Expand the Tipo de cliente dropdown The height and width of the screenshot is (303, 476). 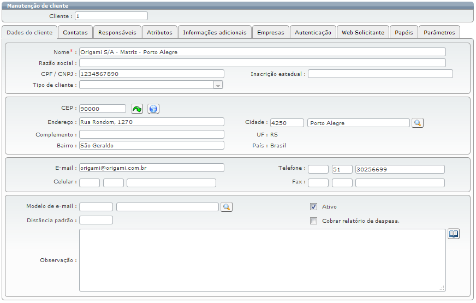click(x=218, y=85)
